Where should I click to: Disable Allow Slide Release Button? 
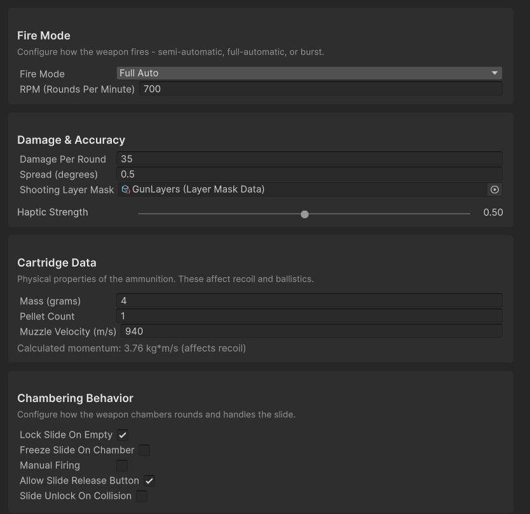tap(149, 481)
